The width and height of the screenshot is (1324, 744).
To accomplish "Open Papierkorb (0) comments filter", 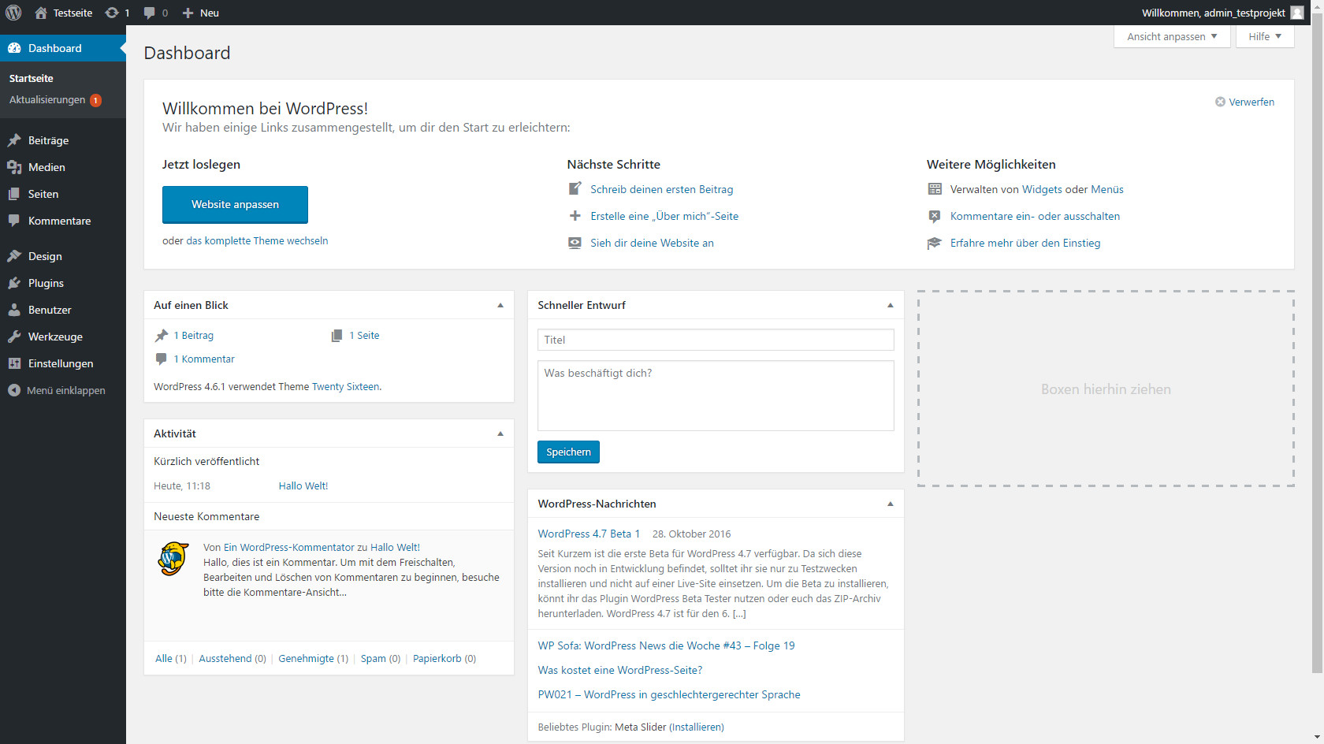I will (444, 658).
